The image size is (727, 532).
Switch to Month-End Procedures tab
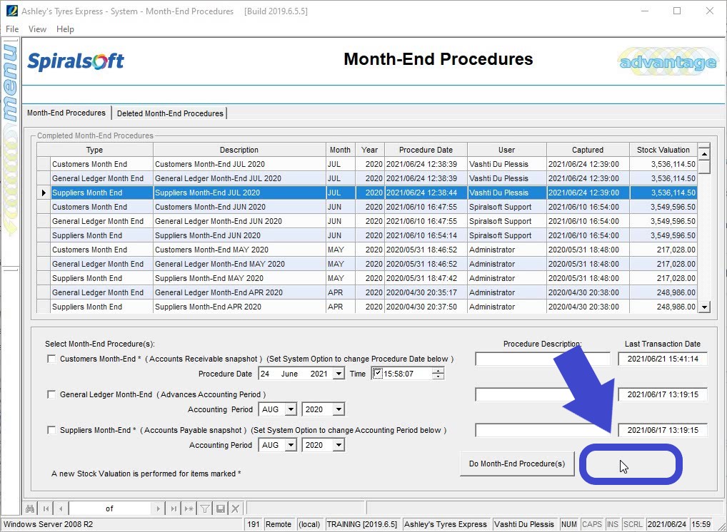pyautogui.click(x=66, y=113)
